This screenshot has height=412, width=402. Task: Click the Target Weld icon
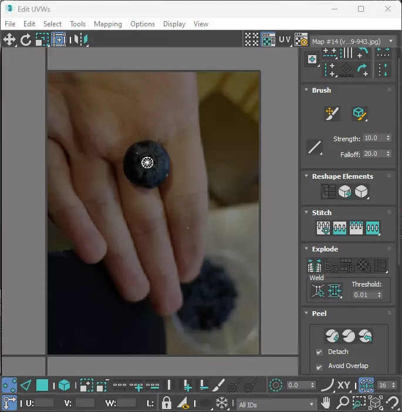click(318, 291)
